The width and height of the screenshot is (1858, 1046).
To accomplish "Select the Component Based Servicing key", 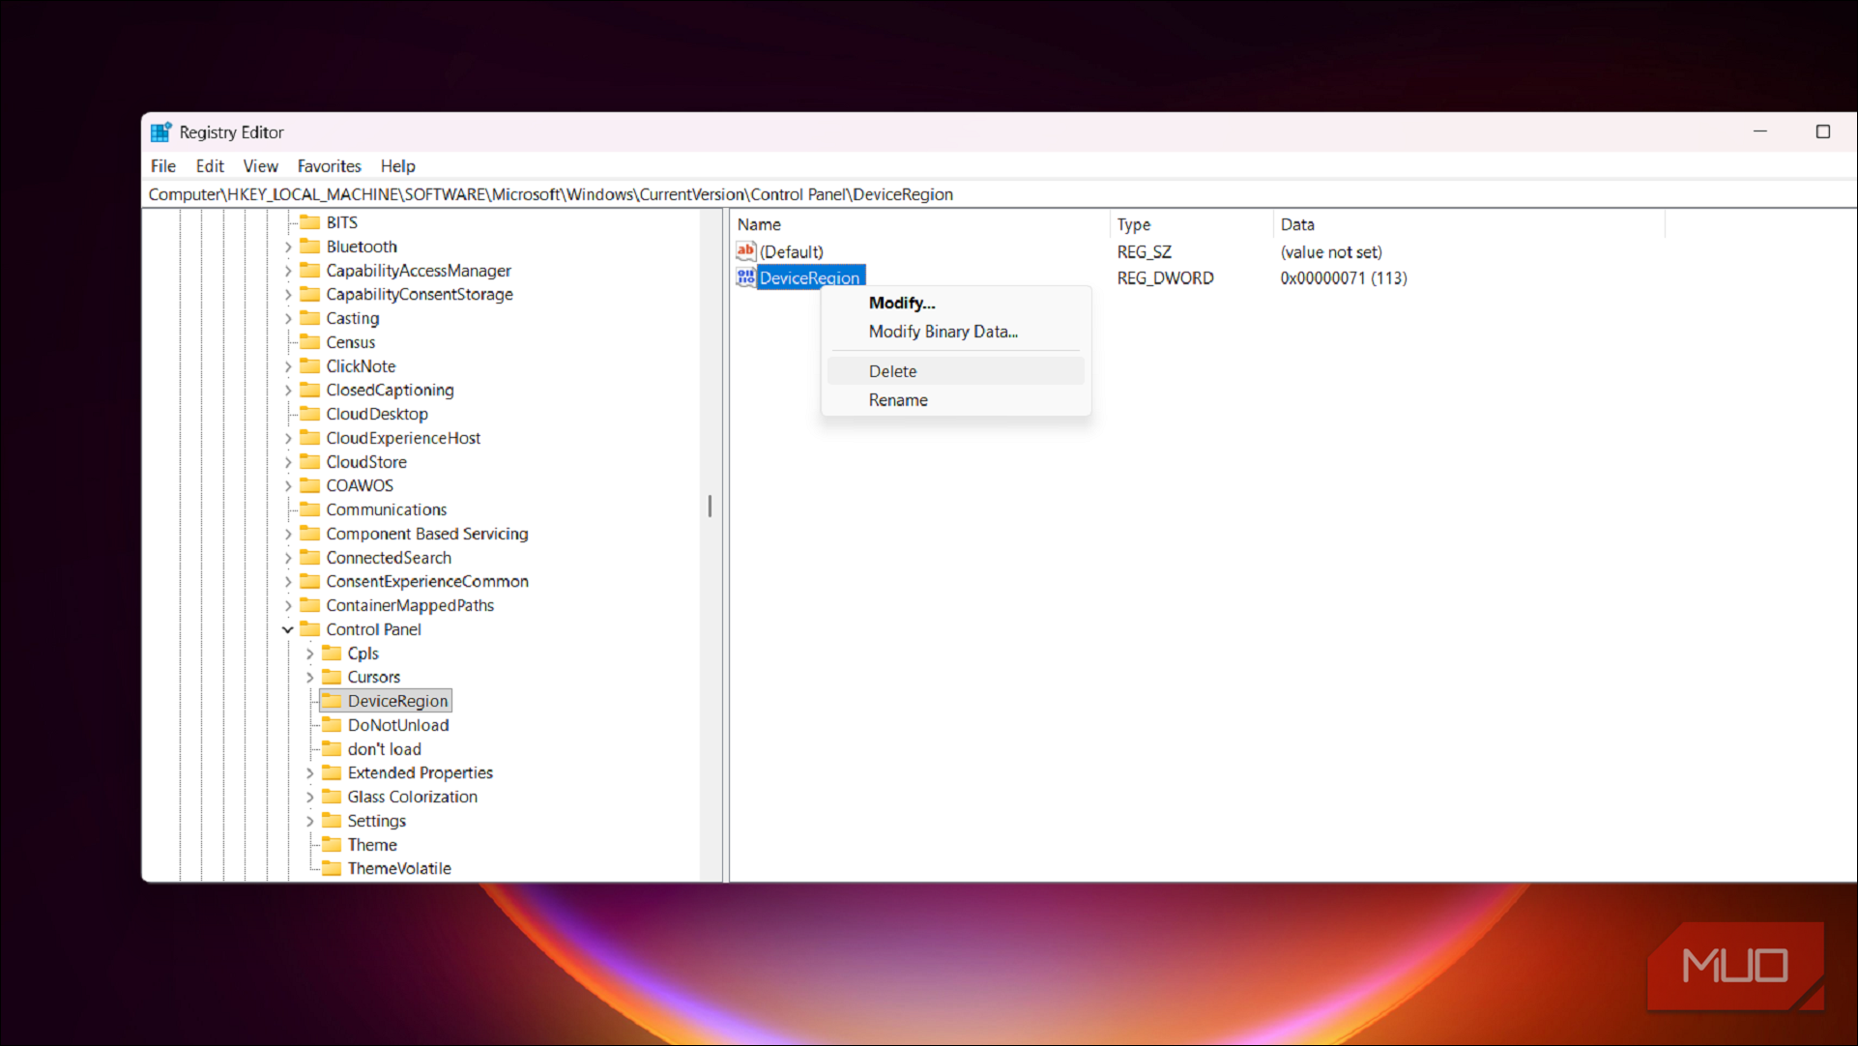I will (x=427, y=534).
